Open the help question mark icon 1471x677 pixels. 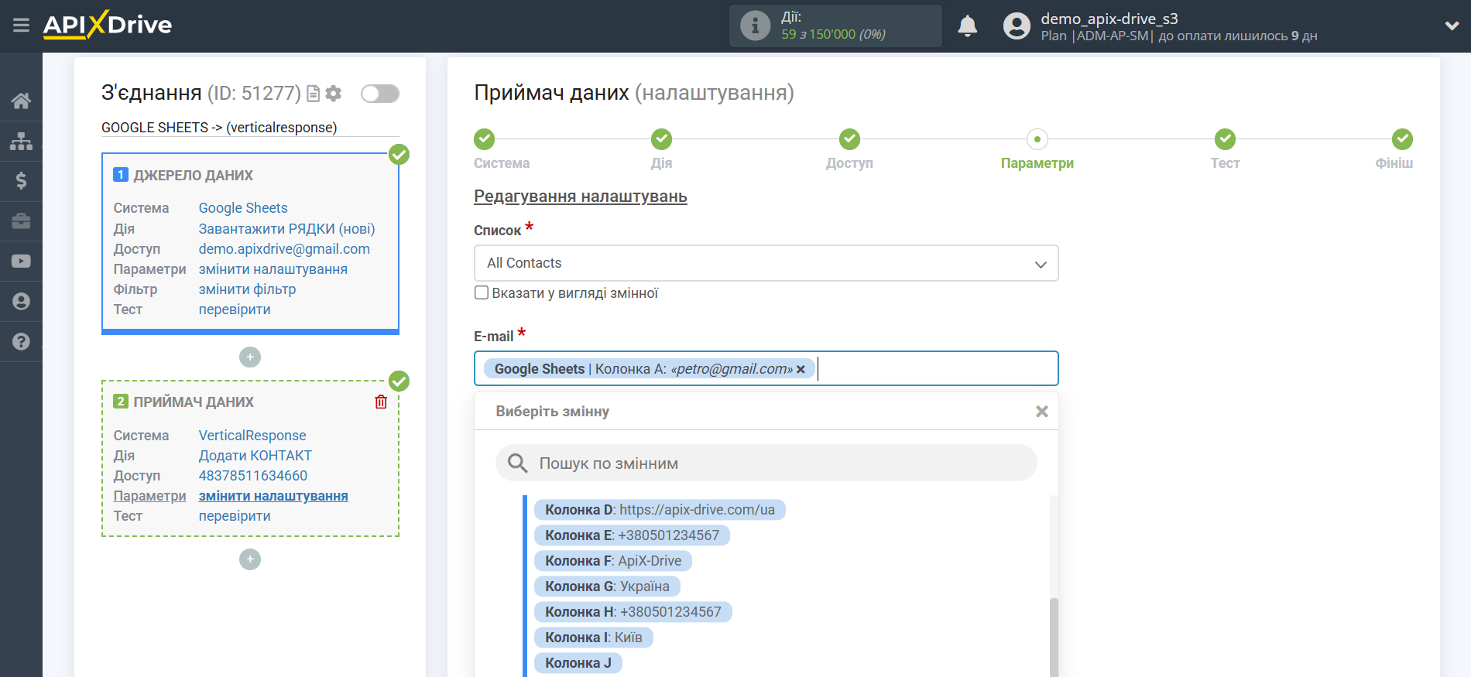coord(21,341)
